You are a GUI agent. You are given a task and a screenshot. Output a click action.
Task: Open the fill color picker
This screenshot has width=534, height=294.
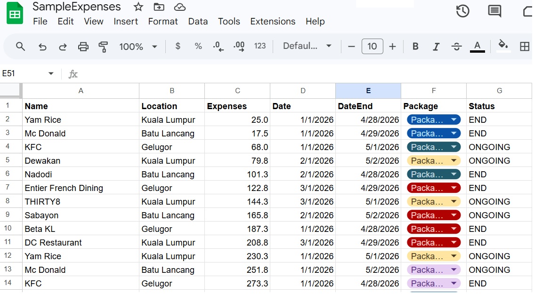503,46
